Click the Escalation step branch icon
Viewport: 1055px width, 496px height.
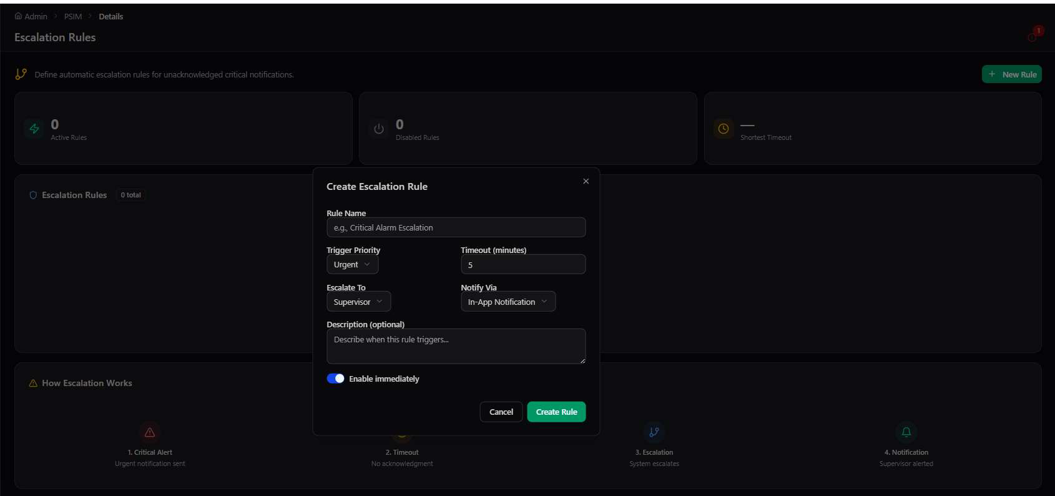point(654,432)
